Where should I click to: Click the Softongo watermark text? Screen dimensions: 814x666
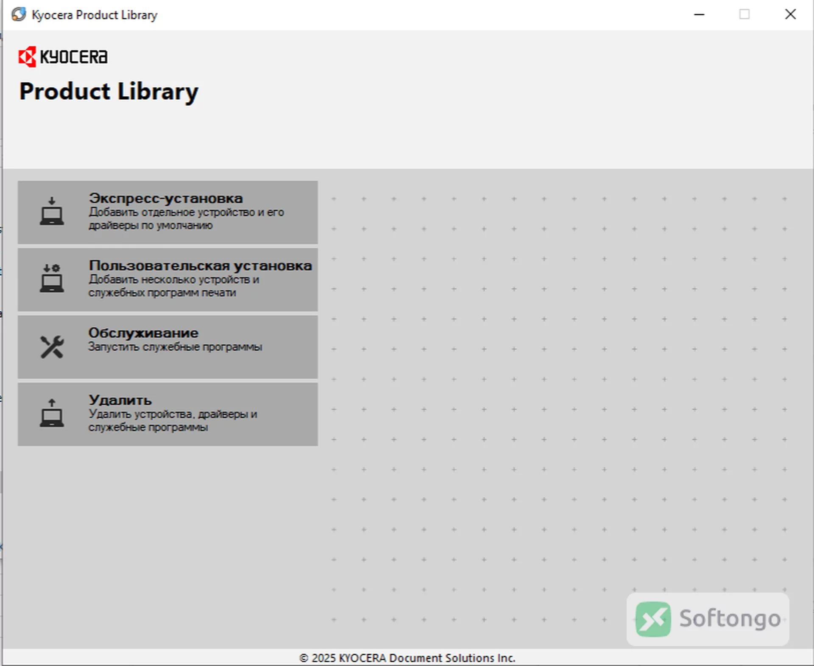(730, 619)
